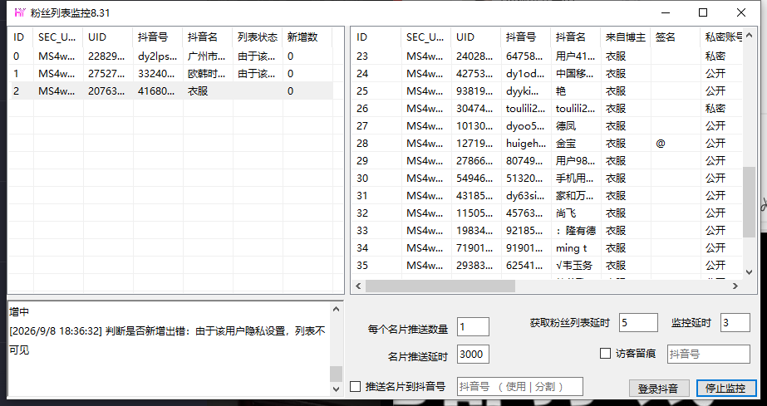Select right row 31 家和万...

pos(548,196)
